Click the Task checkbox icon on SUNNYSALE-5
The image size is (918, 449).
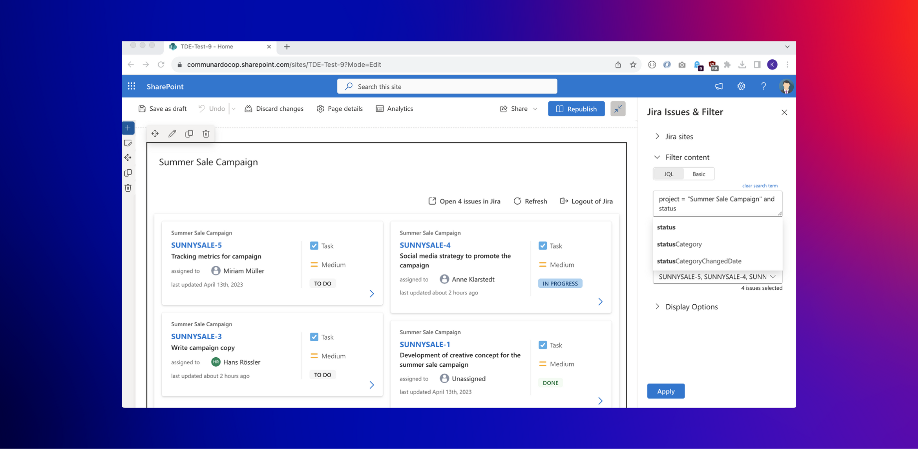coord(314,246)
